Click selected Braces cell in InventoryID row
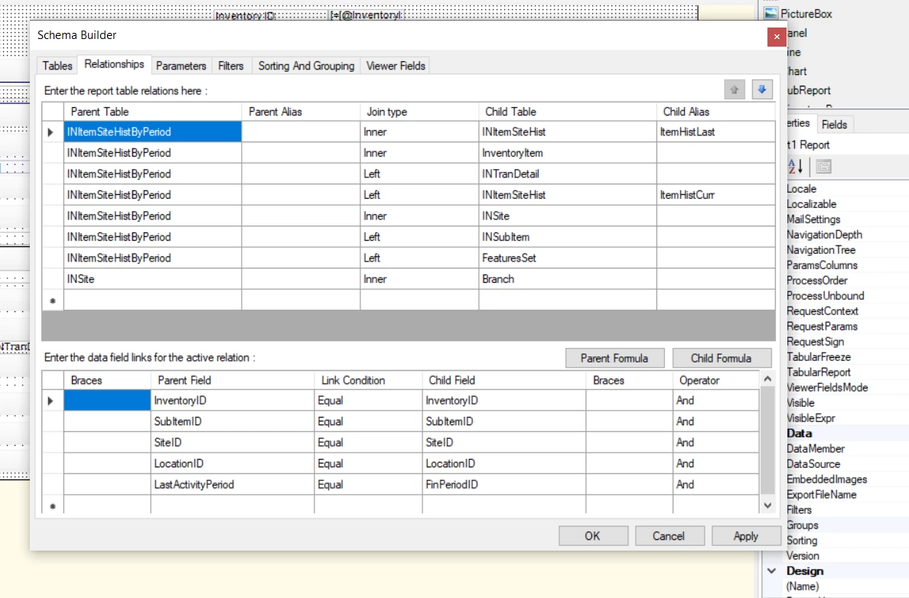Screen dimensions: 909x598 (x=107, y=401)
